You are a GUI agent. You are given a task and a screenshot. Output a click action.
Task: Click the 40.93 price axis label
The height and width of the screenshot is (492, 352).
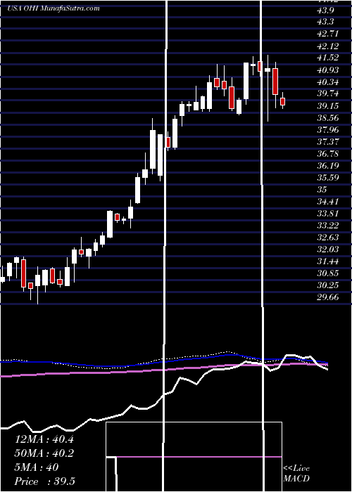(329, 70)
